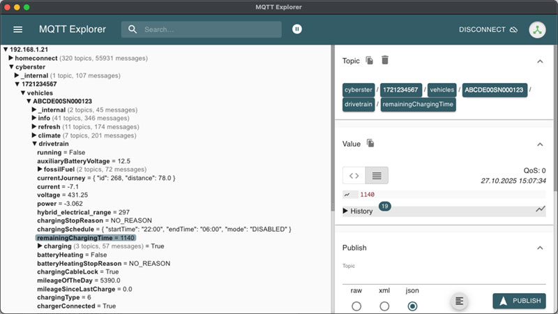Image resolution: width=558 pixels, height=314 pixels.
Task: Select the json format radio button
Action: (x=412, y=306)
